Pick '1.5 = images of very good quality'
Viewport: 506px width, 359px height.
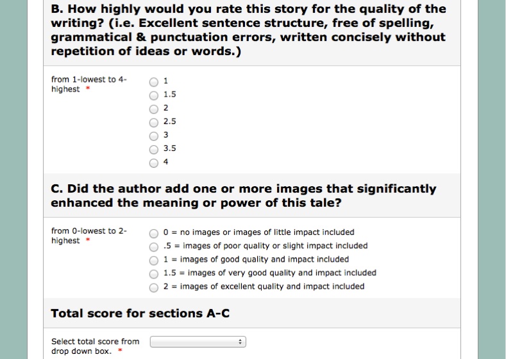[x=154, y=274]
